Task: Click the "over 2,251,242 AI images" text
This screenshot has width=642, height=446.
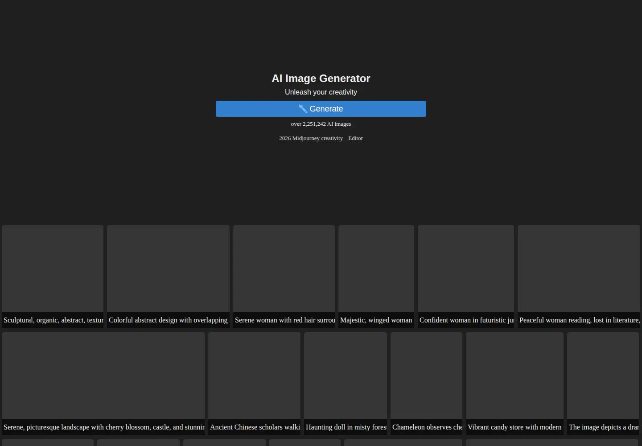Action: (321, 124)
